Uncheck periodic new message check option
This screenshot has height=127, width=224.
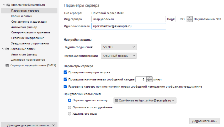66,79
